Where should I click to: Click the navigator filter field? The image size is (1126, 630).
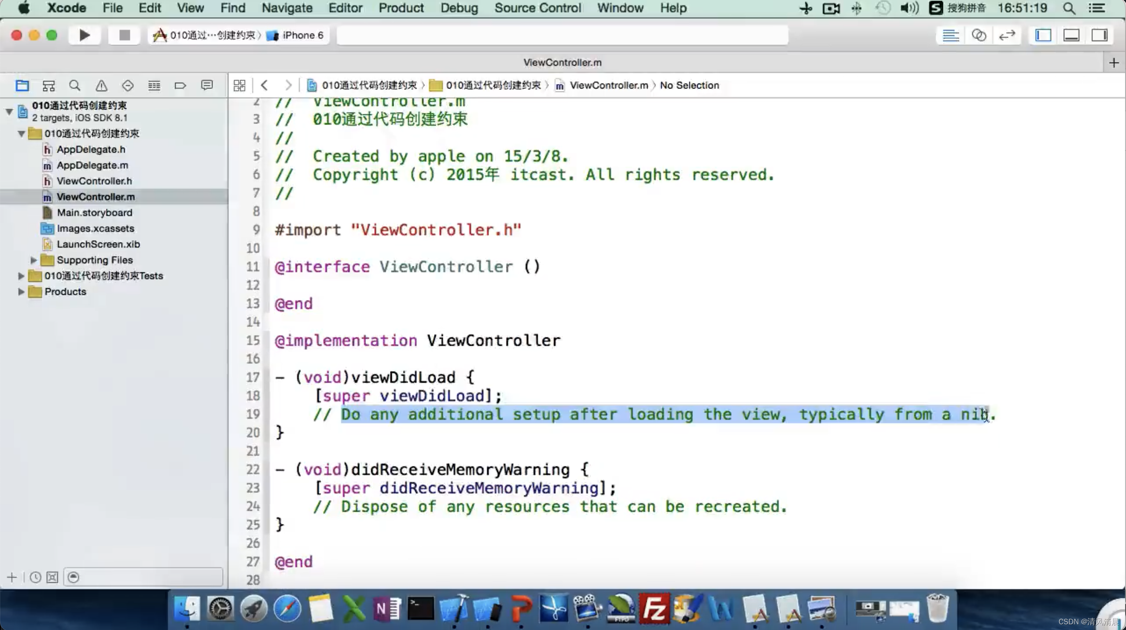point(149,577)
